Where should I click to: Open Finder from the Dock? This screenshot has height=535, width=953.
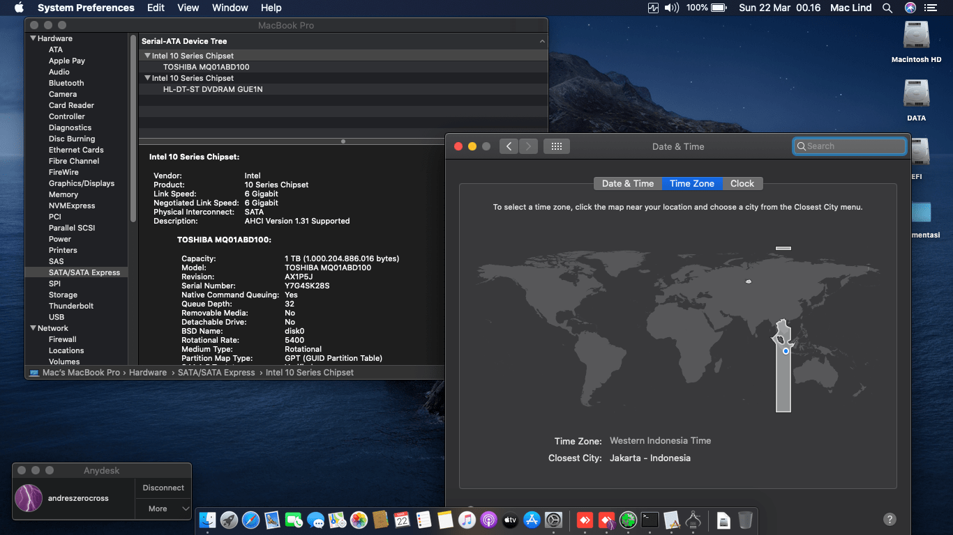point(208,520)
